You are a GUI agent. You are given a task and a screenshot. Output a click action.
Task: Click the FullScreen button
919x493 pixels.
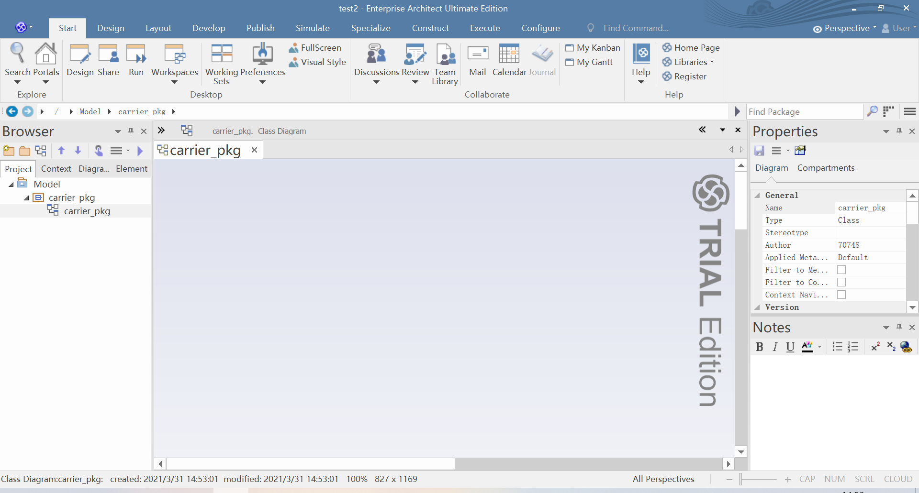pos(315,48)
